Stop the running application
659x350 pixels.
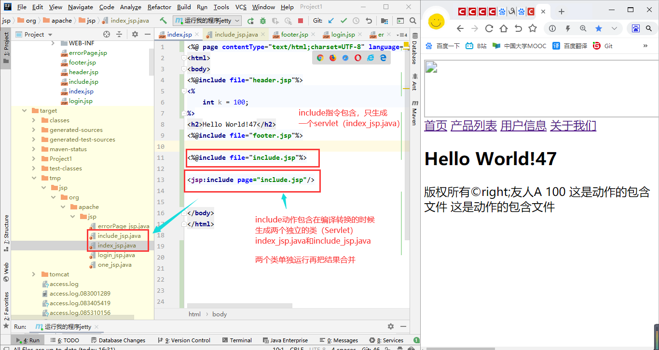tap(300, 20)
